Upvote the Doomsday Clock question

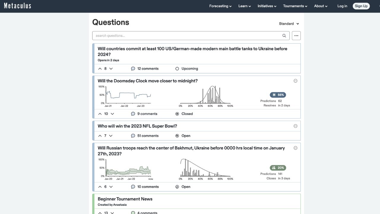100,114
